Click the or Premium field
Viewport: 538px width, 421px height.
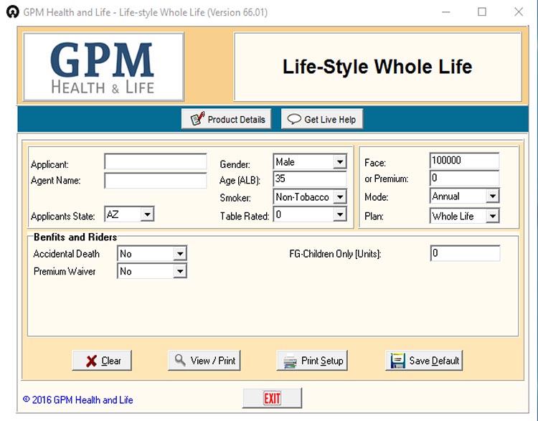(464, 178)
